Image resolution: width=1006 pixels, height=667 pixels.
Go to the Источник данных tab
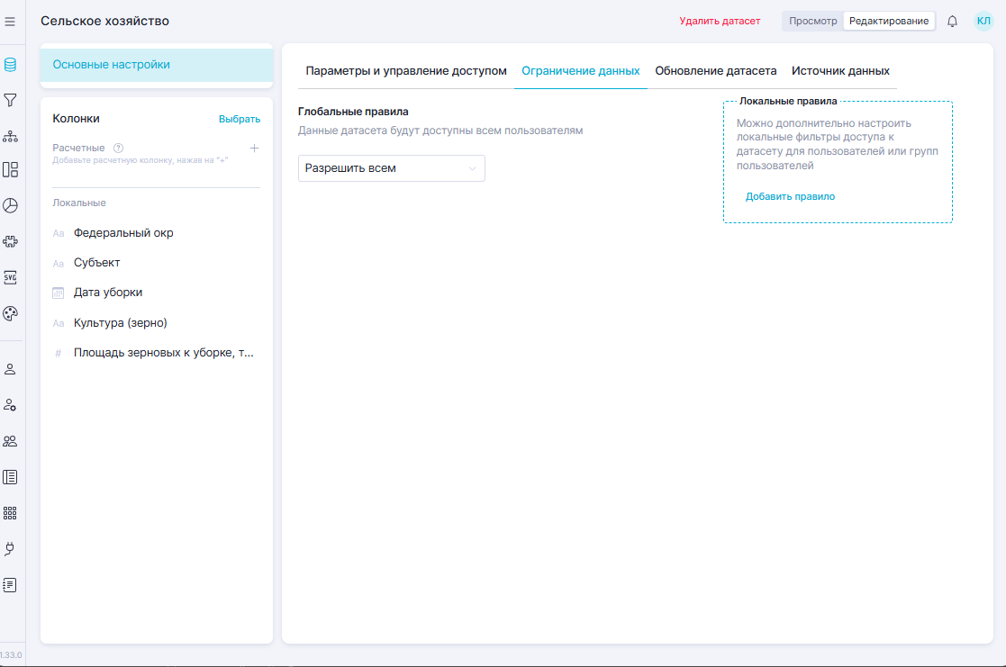click(x=840, y=71)
